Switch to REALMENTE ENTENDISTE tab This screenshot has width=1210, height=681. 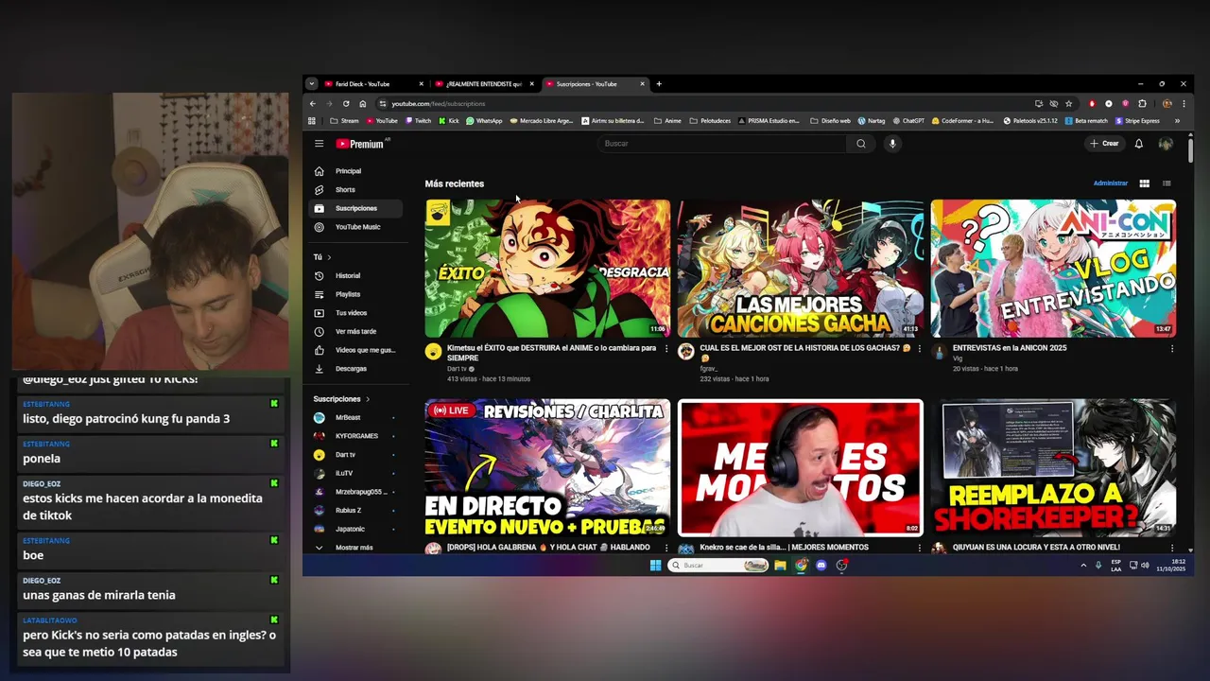[x=483, y=84]
